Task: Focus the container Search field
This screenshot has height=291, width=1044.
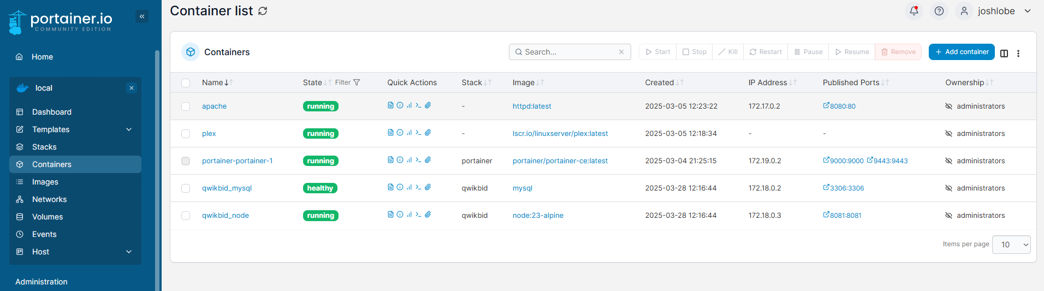Action: pyautogui.click(x=570, y=52)
